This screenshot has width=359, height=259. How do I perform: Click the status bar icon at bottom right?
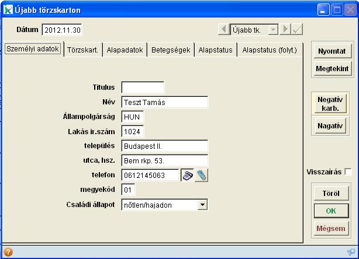pos(350,253)
